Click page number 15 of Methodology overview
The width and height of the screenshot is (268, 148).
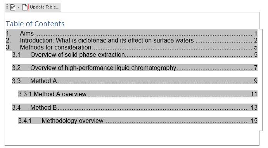pos(254,121)
